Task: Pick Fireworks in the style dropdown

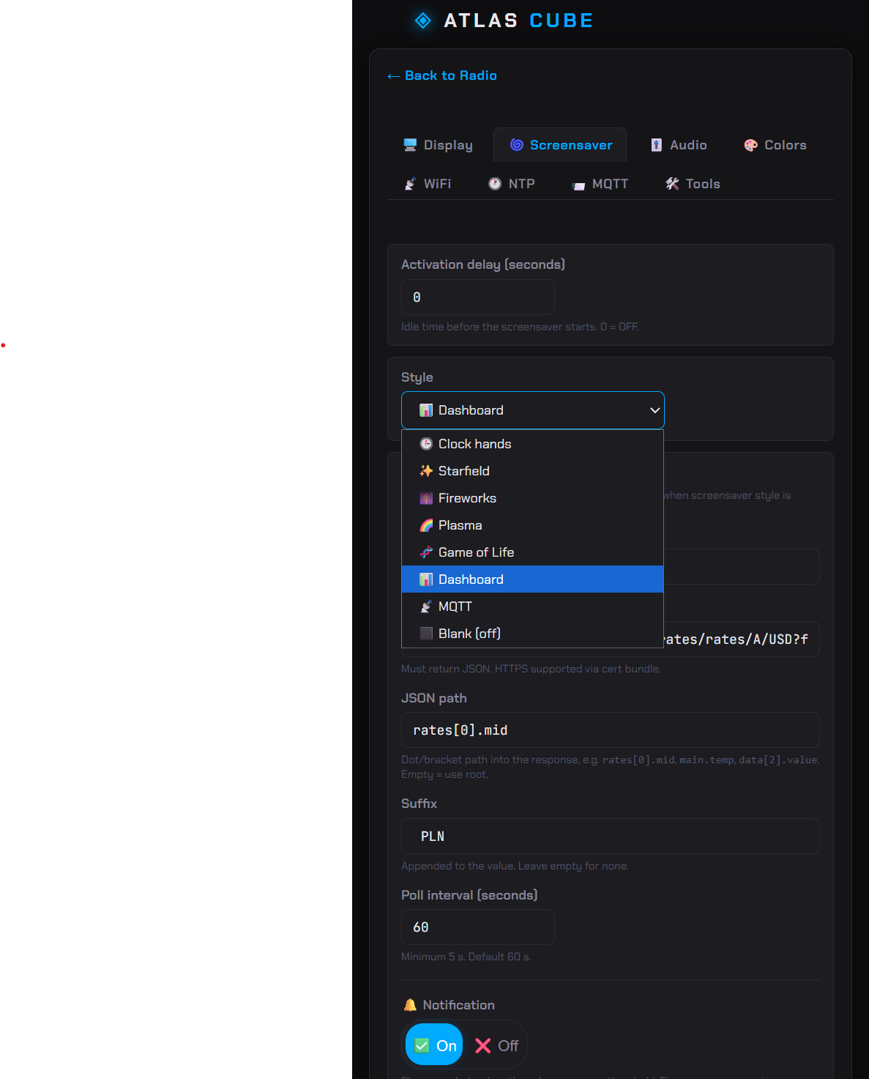Action: click(532, 498)
